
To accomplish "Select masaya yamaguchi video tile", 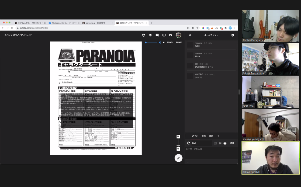I will [x=270, y=125].
